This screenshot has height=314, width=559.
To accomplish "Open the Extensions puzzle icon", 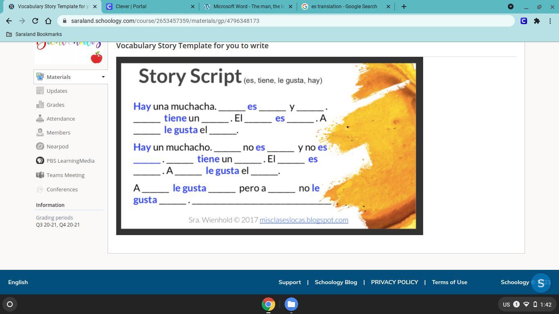I will [x=536, y=21].
